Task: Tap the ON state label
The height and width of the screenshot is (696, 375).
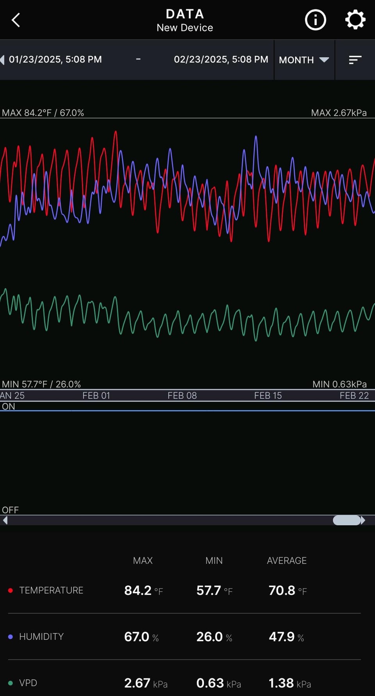Action: click(x=9, y=406)
